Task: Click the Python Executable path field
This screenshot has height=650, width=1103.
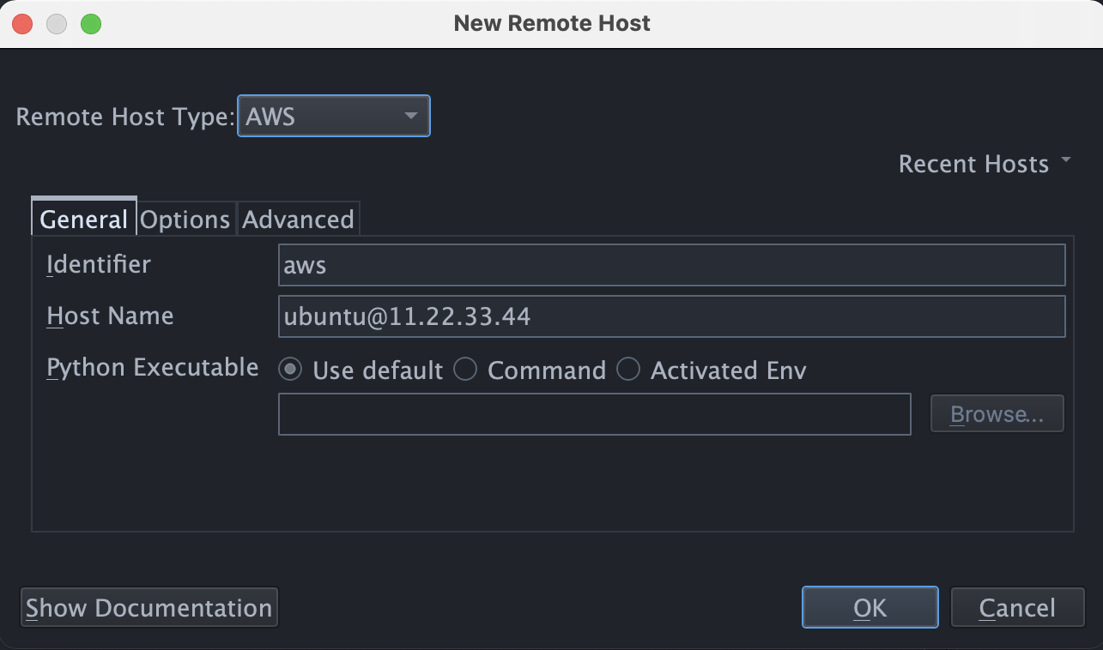Action: pos(594,414)
